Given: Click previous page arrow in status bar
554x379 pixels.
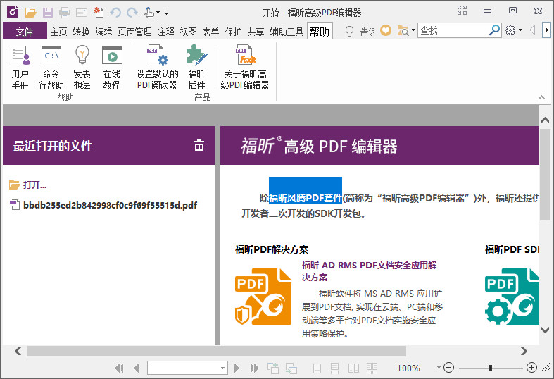Looking at the screenshot, I should click(x=137, y=368).
